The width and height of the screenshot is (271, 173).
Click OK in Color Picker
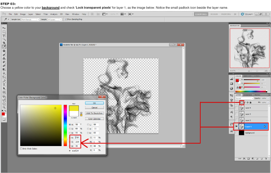click(x=94, y=103)
